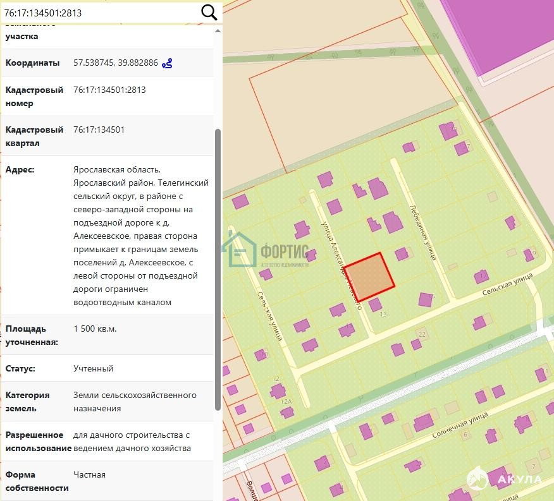Click the info panel's vertical scrollbar thumb

click(218, 265)
